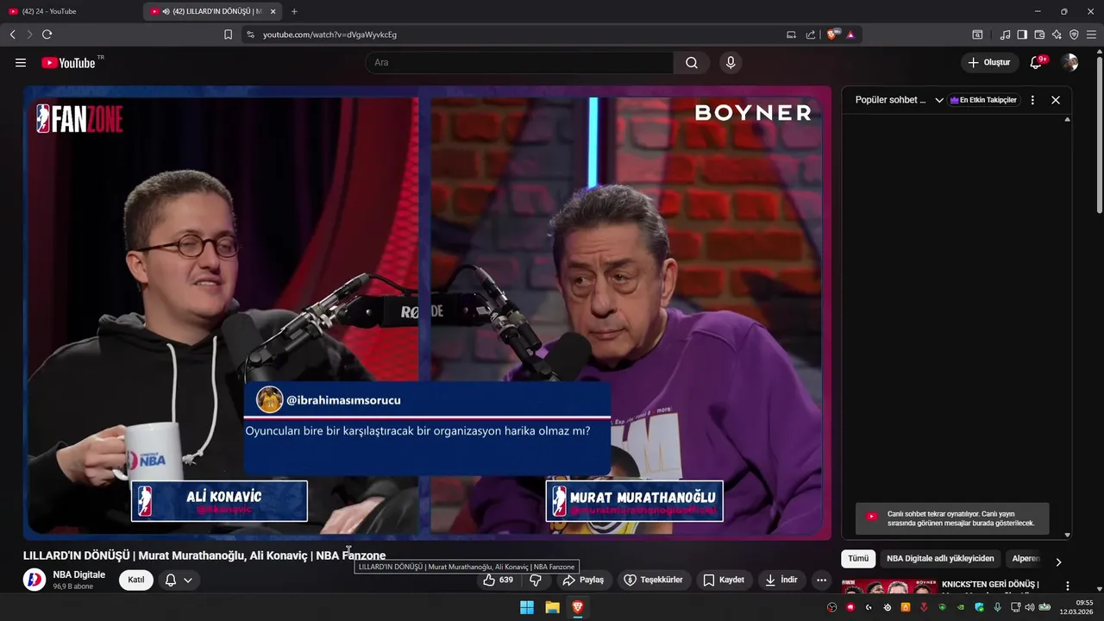Open the YouTube guide hamburger menu
Image resolution: width=1104 pixels, height=621 pixels.
coord(21,63)
